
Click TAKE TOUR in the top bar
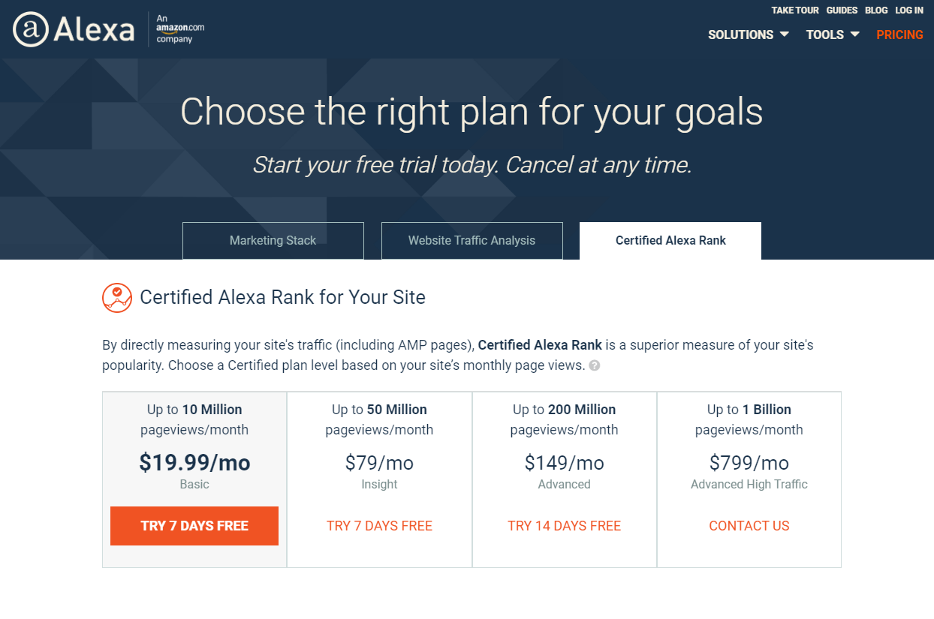click(x=795, y=10)
